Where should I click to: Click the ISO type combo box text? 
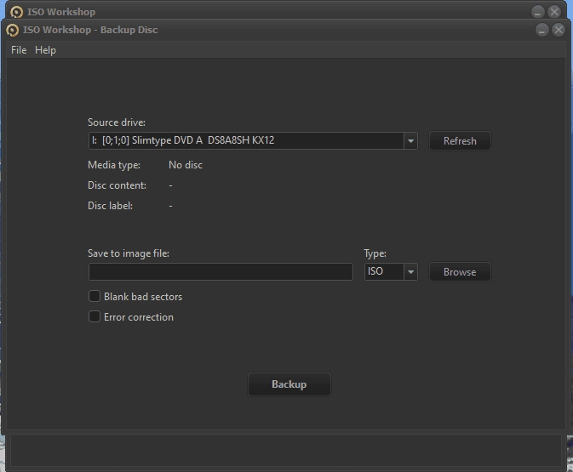(375, 271)
